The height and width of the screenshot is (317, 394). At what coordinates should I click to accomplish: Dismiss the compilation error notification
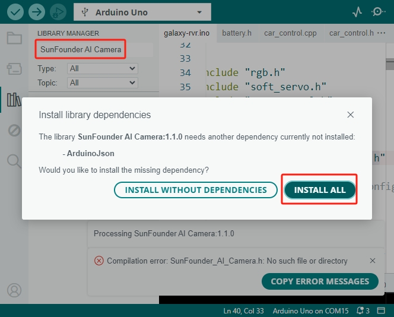point(373,261)
